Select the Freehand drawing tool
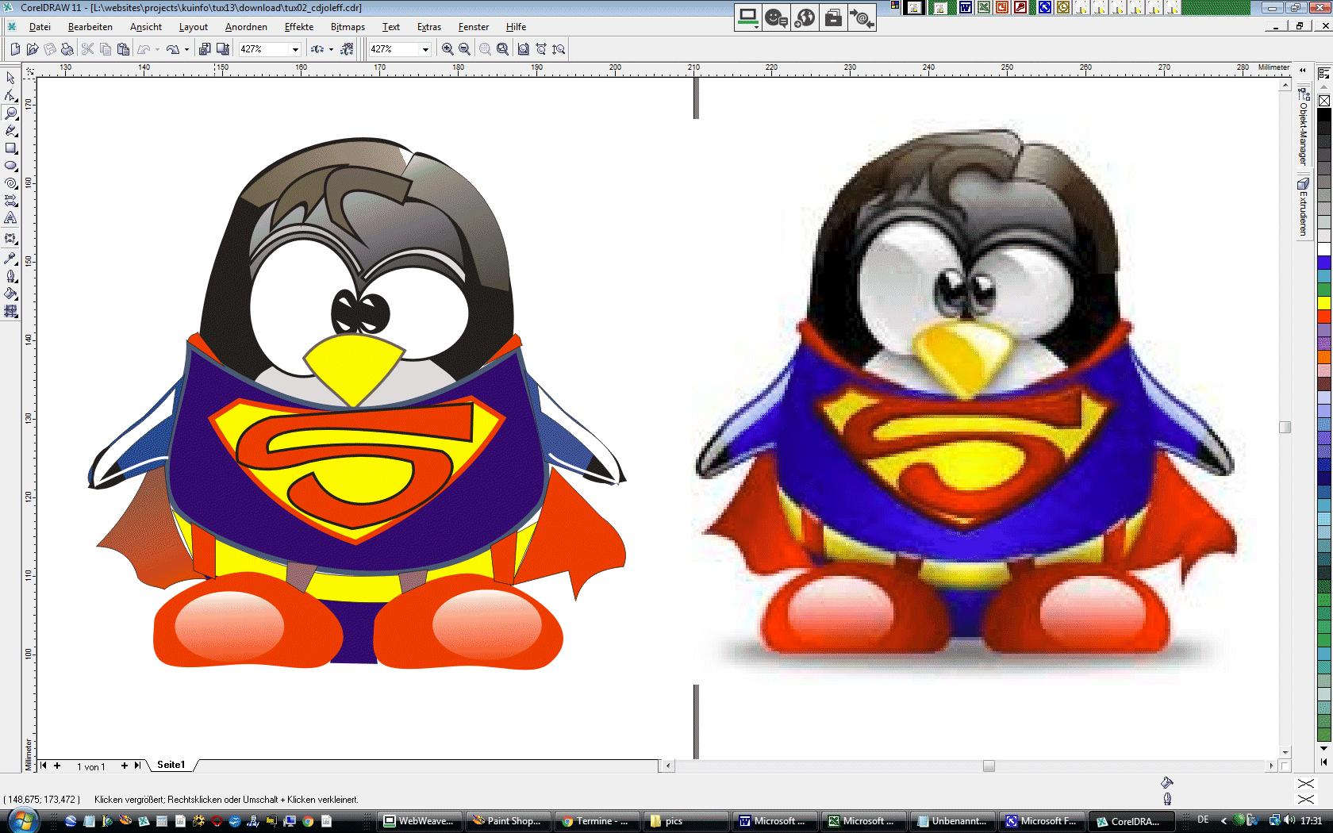 point(10,130)
